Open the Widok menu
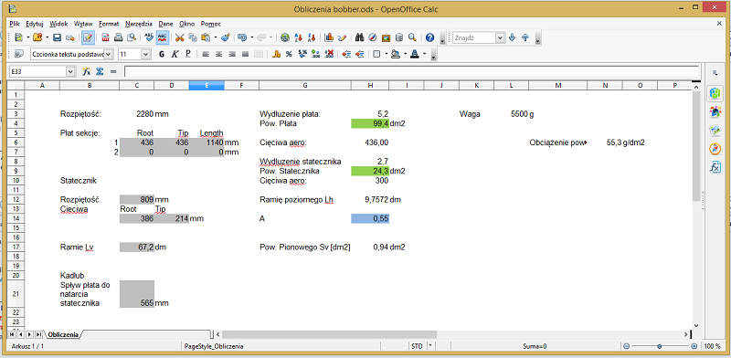Image resolution: width=731 pixels, height=358 pixels. pos(58,24)
